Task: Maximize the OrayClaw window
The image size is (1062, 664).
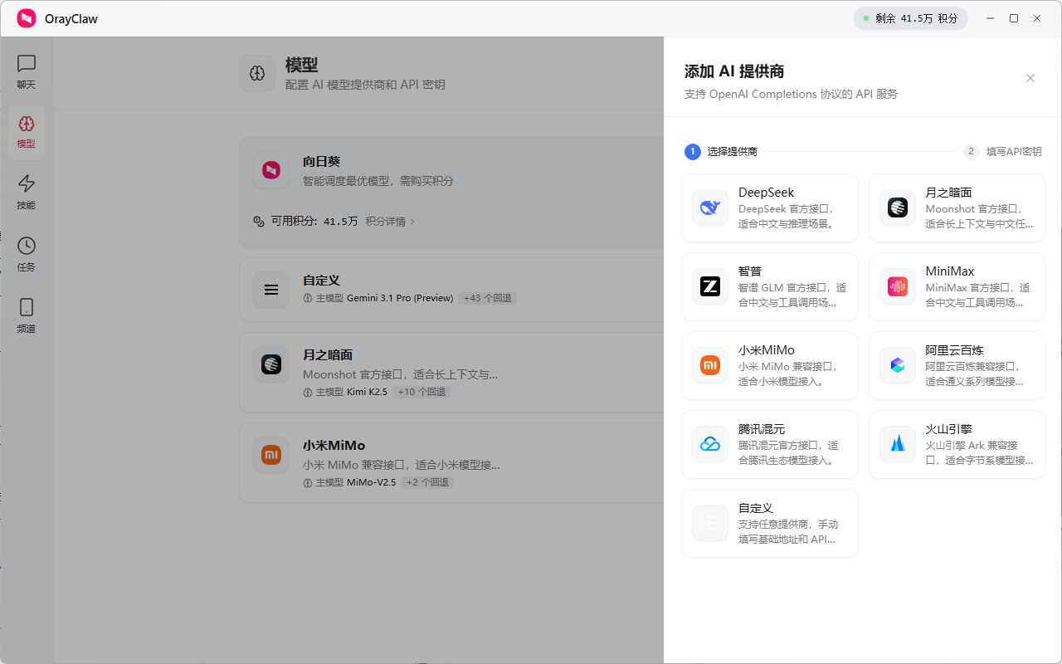Action: click(1014, 18)
